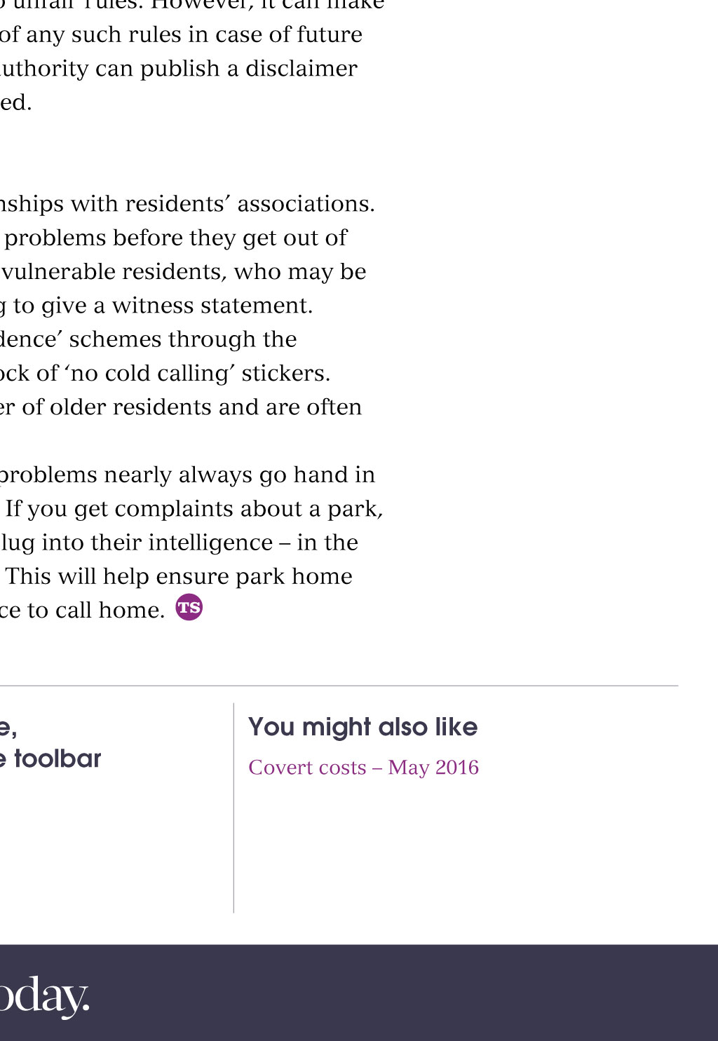Click the line about vulnerable residents
Viewport: 718px width, 1041px height.
[x=183, y=271]
